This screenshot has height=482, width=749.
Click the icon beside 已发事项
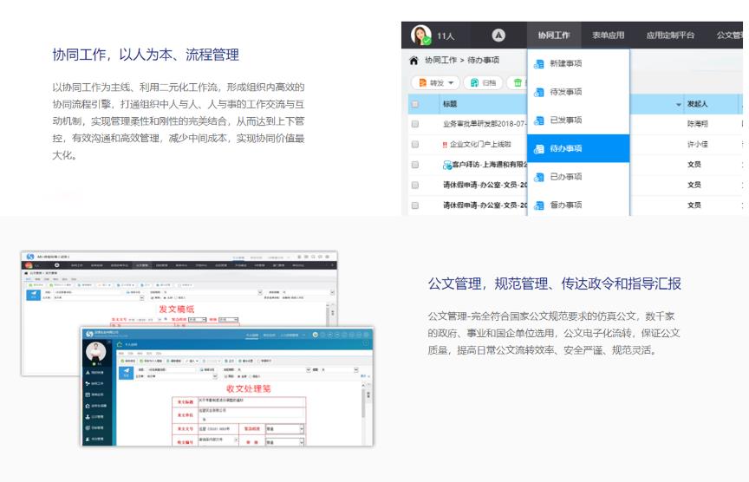[x=539, y=120]
